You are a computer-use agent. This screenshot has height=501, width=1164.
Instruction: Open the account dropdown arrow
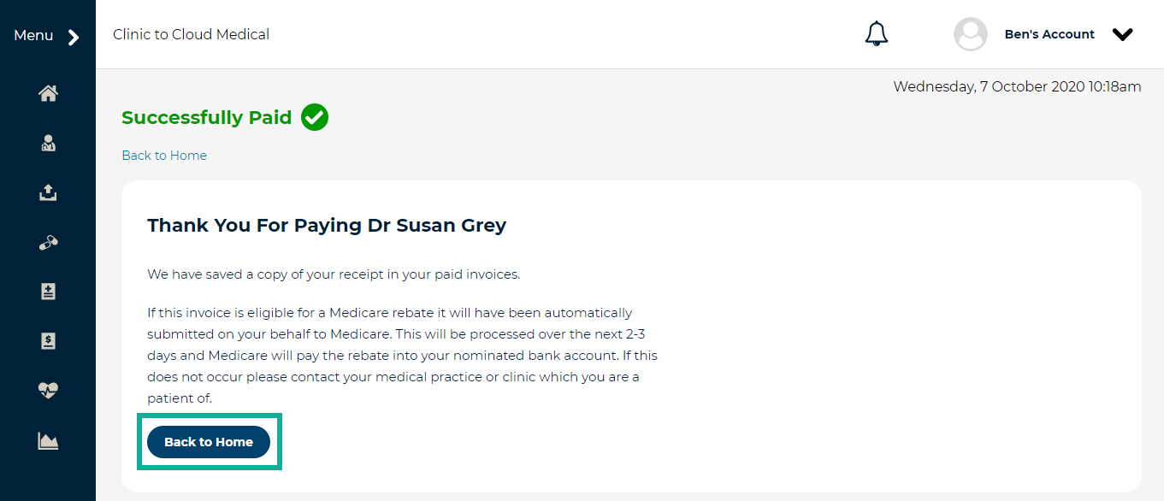tap(1122, 34)
